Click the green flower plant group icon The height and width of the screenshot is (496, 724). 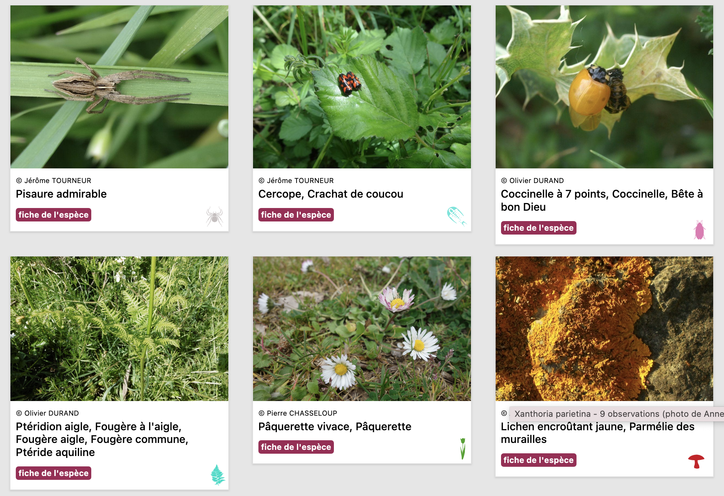coord(463,449)
